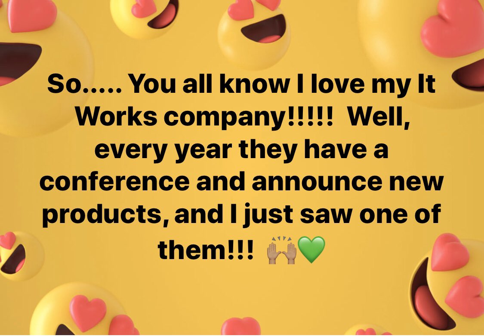Click the word "Well," in the second line

379,118
